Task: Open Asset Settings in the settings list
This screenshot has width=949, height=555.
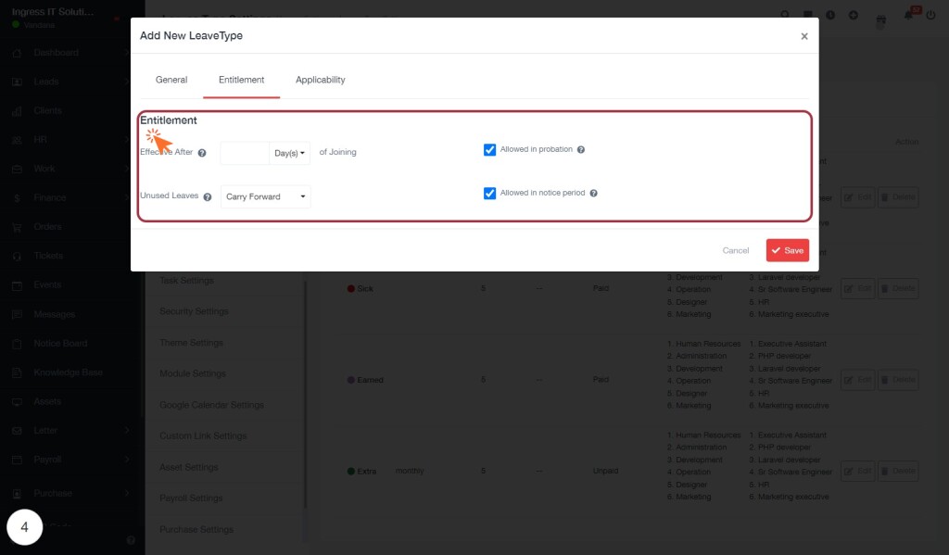Action: [188, 467]
